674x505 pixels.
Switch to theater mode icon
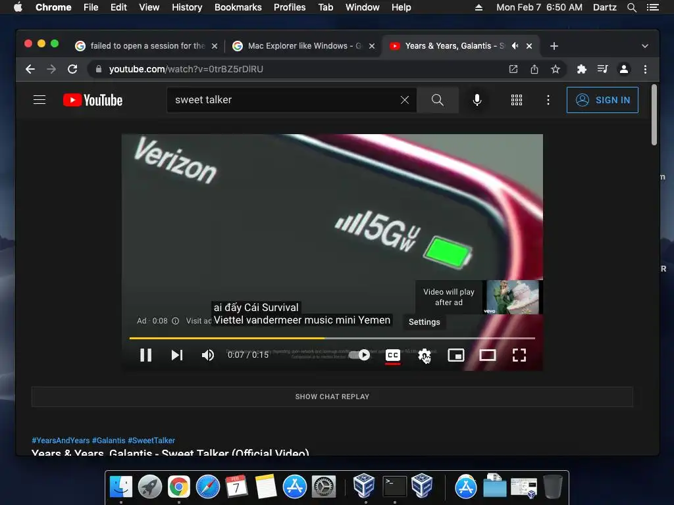coord(488,355)
